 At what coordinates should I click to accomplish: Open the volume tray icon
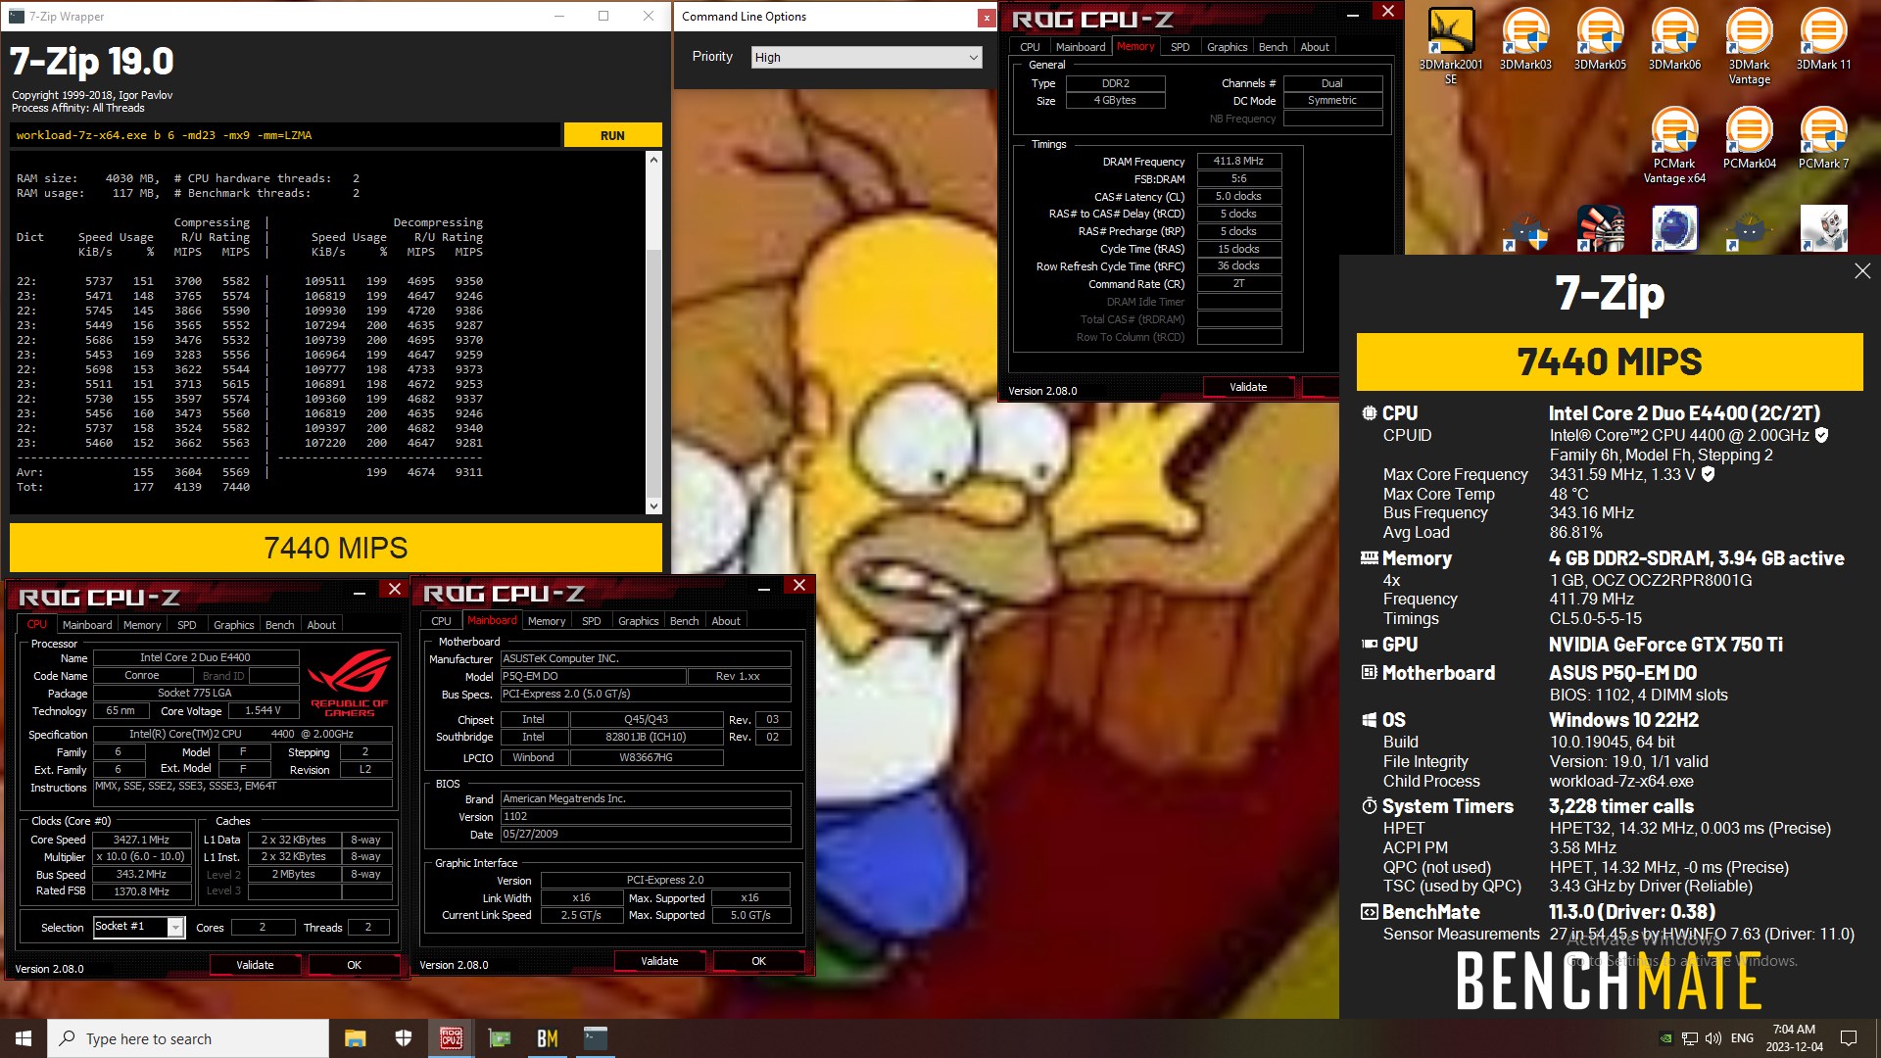pos(1713,1038)
